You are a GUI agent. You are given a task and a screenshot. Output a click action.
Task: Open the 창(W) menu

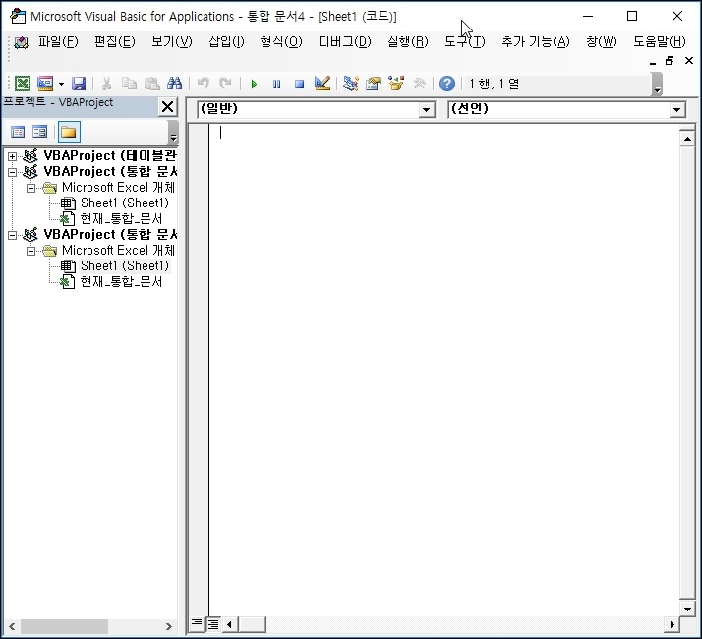tap(602, 41)
